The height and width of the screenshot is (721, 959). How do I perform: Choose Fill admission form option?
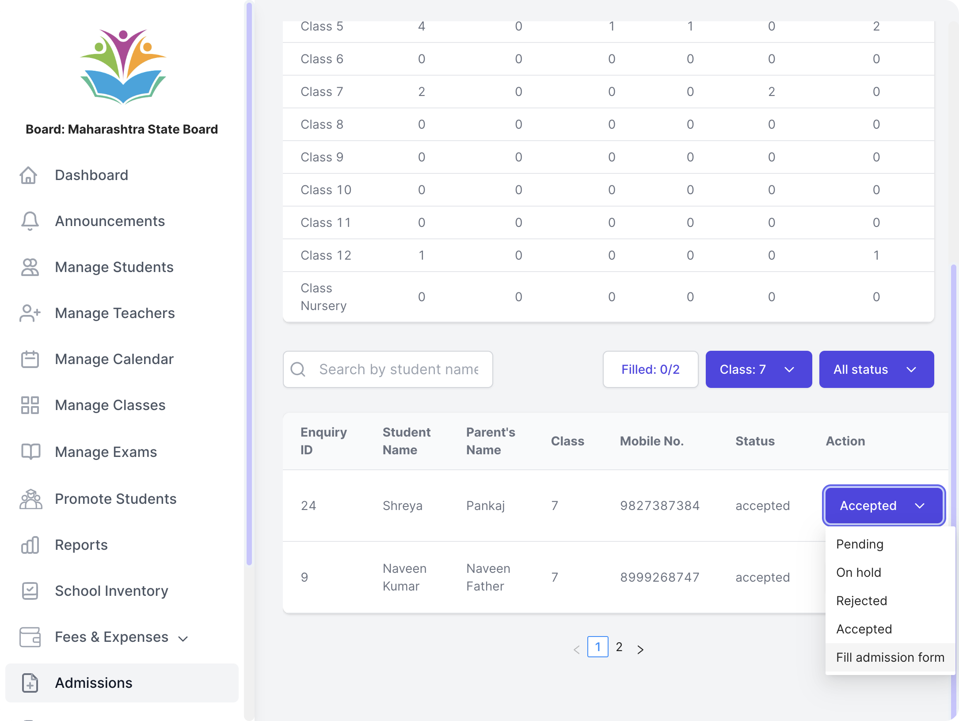(x=890, y=657)
